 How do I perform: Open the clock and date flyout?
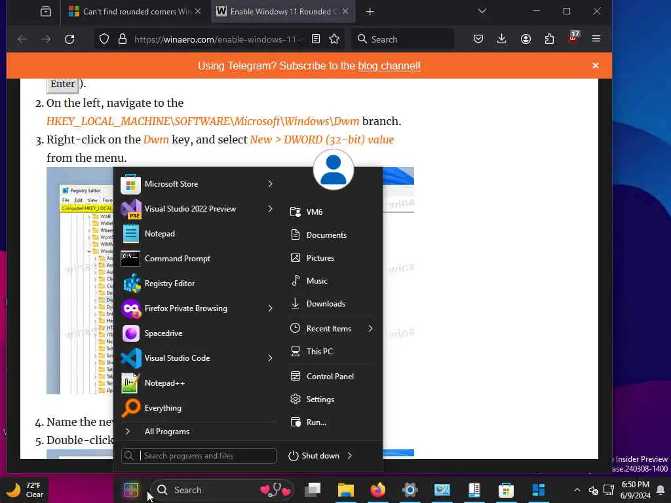pyautogui.click(x=635, y=490)
